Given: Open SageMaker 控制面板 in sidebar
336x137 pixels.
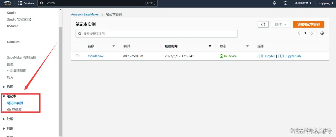Looking at the screenshot, I should click(22, 58).
